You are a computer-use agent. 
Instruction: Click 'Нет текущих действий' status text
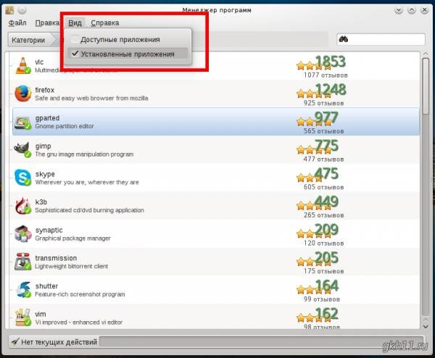59,342
